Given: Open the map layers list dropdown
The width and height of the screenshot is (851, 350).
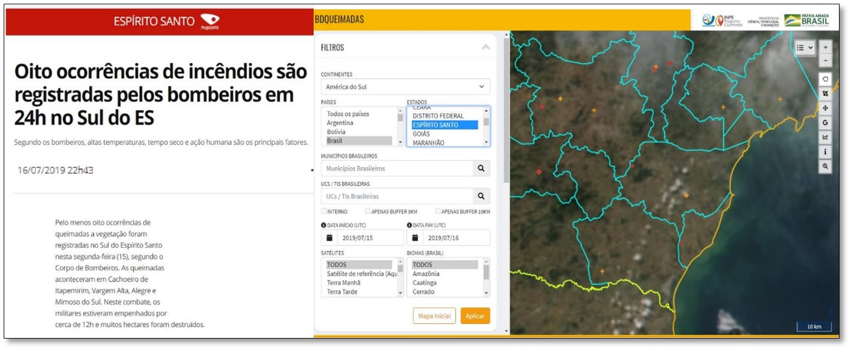Looking at the screenshot, I should (x=805, y=48).
